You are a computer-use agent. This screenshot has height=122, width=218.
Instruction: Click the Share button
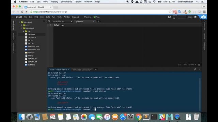coord(190,17)
